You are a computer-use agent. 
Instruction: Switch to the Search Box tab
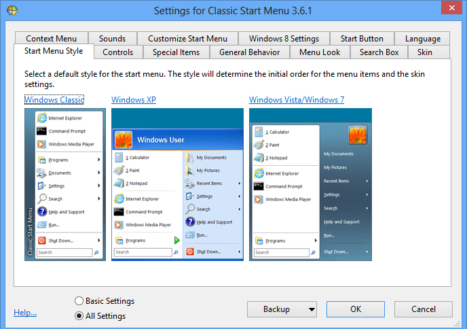[x=379, y=52]
